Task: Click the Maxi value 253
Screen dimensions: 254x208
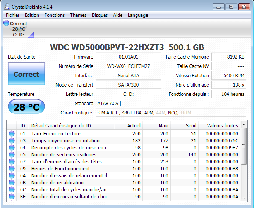Action: [x=164, y=161]
